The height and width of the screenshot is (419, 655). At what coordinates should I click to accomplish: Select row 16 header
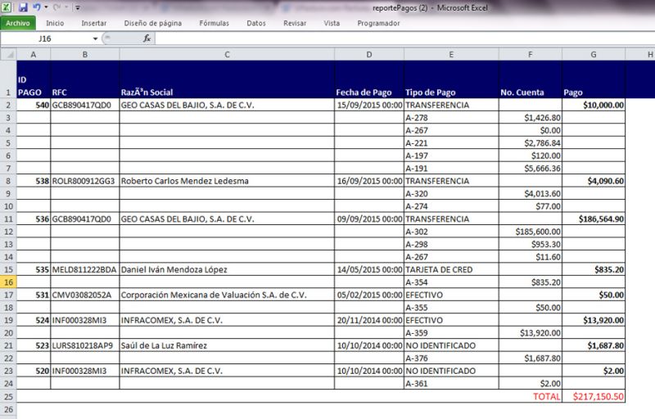pos(8,281)
